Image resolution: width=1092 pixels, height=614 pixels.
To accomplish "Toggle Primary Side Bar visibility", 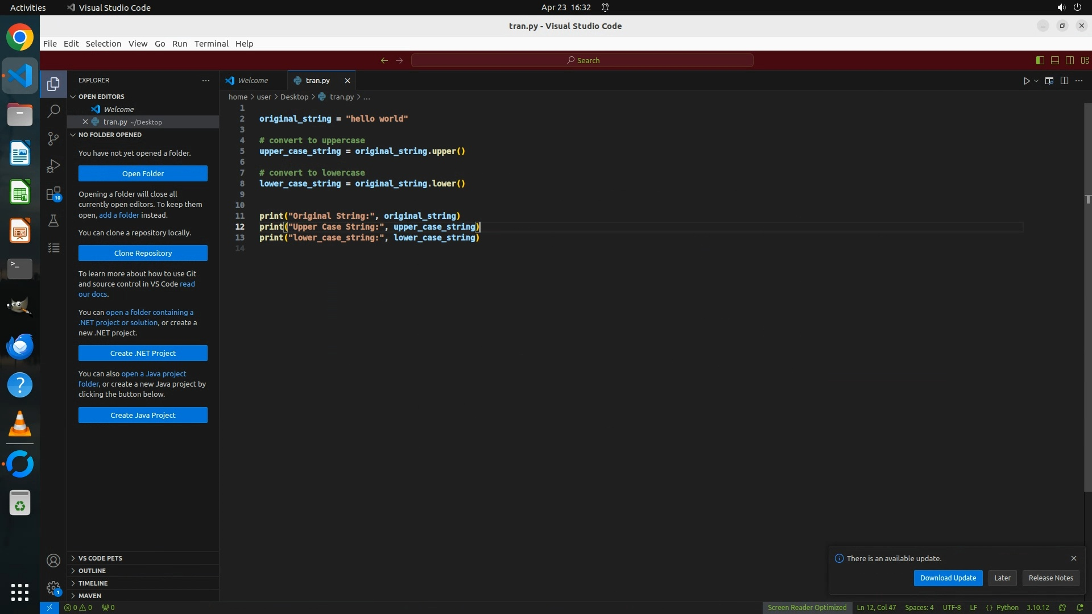I will coord(1040,60).
